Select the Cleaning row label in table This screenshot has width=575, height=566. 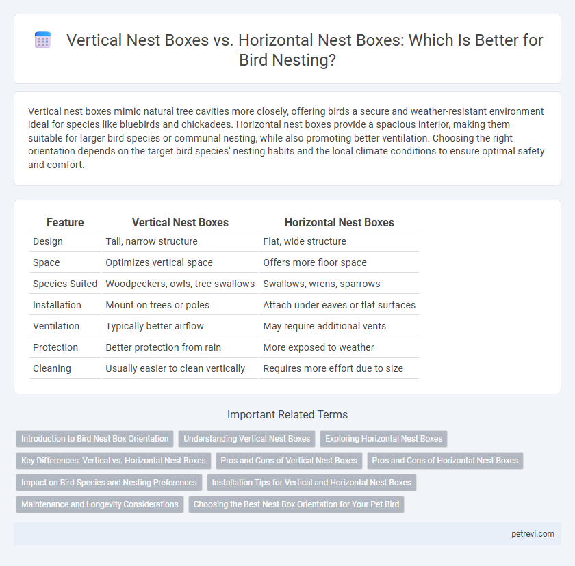click(52, 368)
